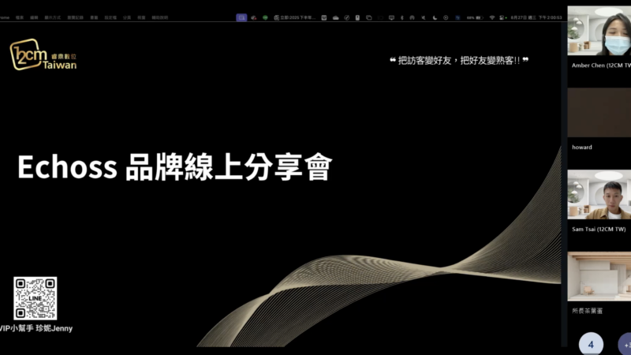631x355 pixels.
Task: Open the 瀏覽記錄 menu
Action: (x=75, y=17)
